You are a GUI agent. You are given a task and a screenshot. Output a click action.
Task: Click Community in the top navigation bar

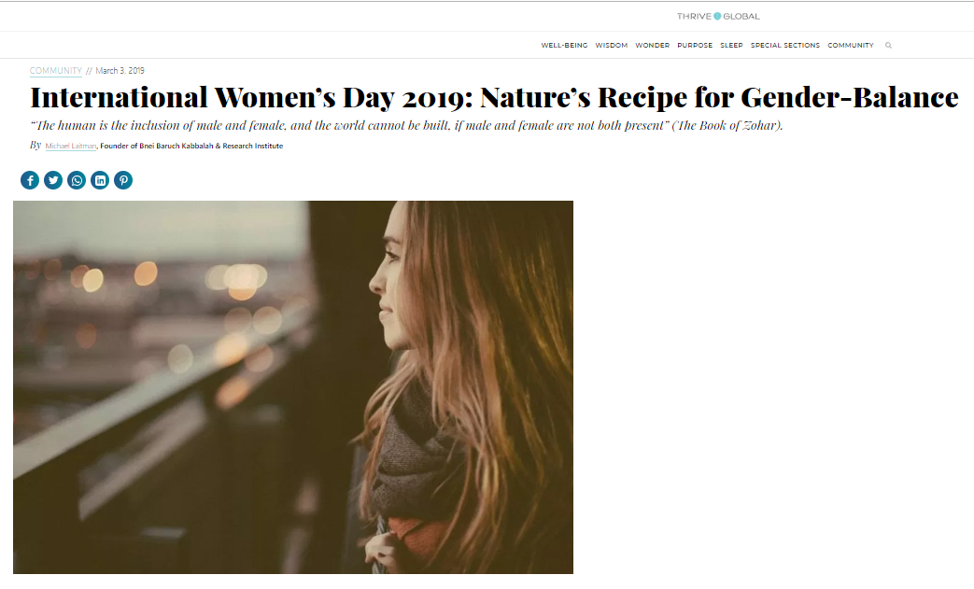(851, 45)
